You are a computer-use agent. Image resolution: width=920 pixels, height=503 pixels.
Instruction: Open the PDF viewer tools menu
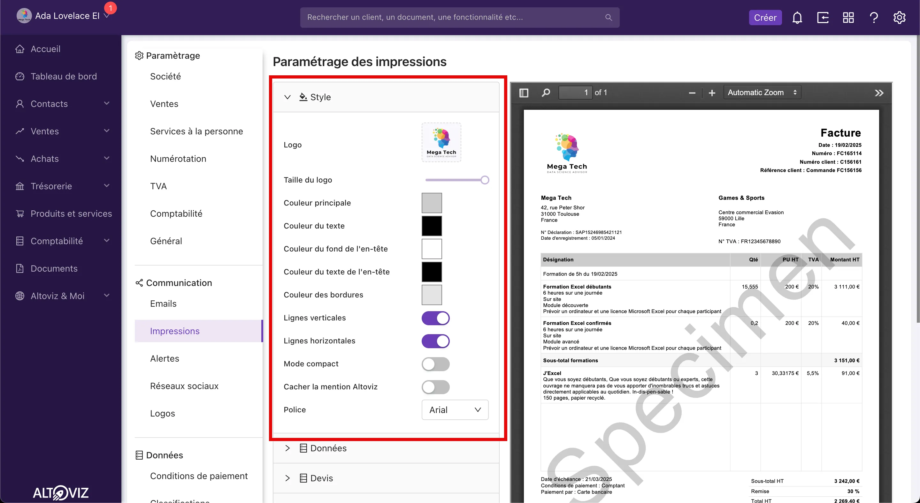(x=879, y=93)
